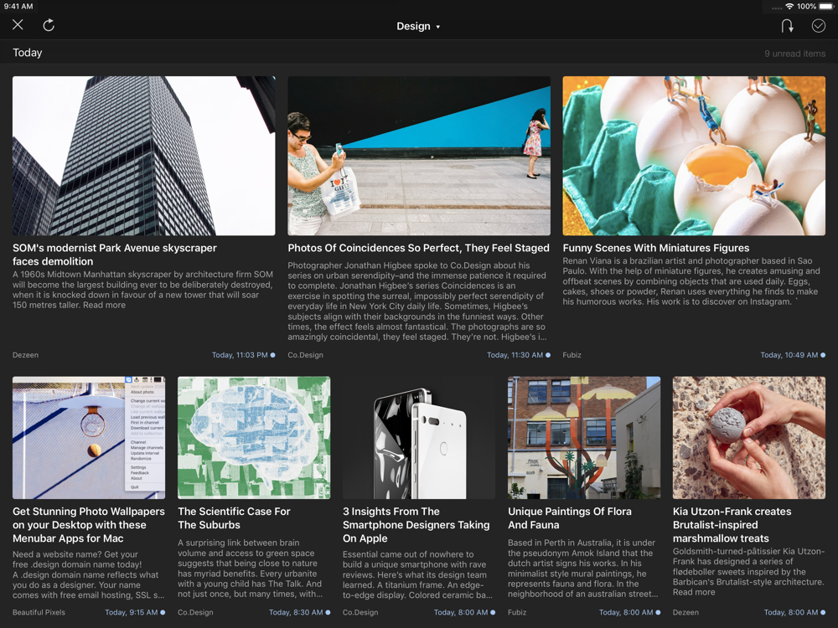The image size is (838, 628).
Task: Tap summary starting 'A surprising link between brain'
Action: [250, 569]
